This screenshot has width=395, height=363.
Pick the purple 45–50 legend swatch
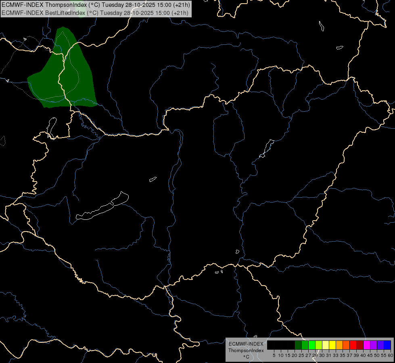tap(374, 345)
